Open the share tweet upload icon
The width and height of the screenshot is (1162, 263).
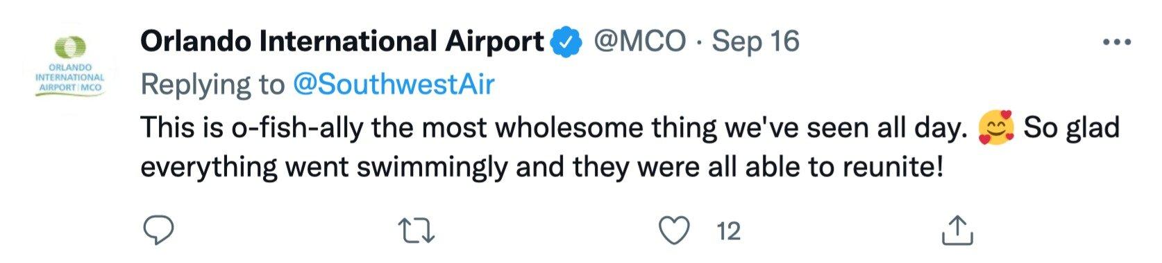click(x=957, y=230)
